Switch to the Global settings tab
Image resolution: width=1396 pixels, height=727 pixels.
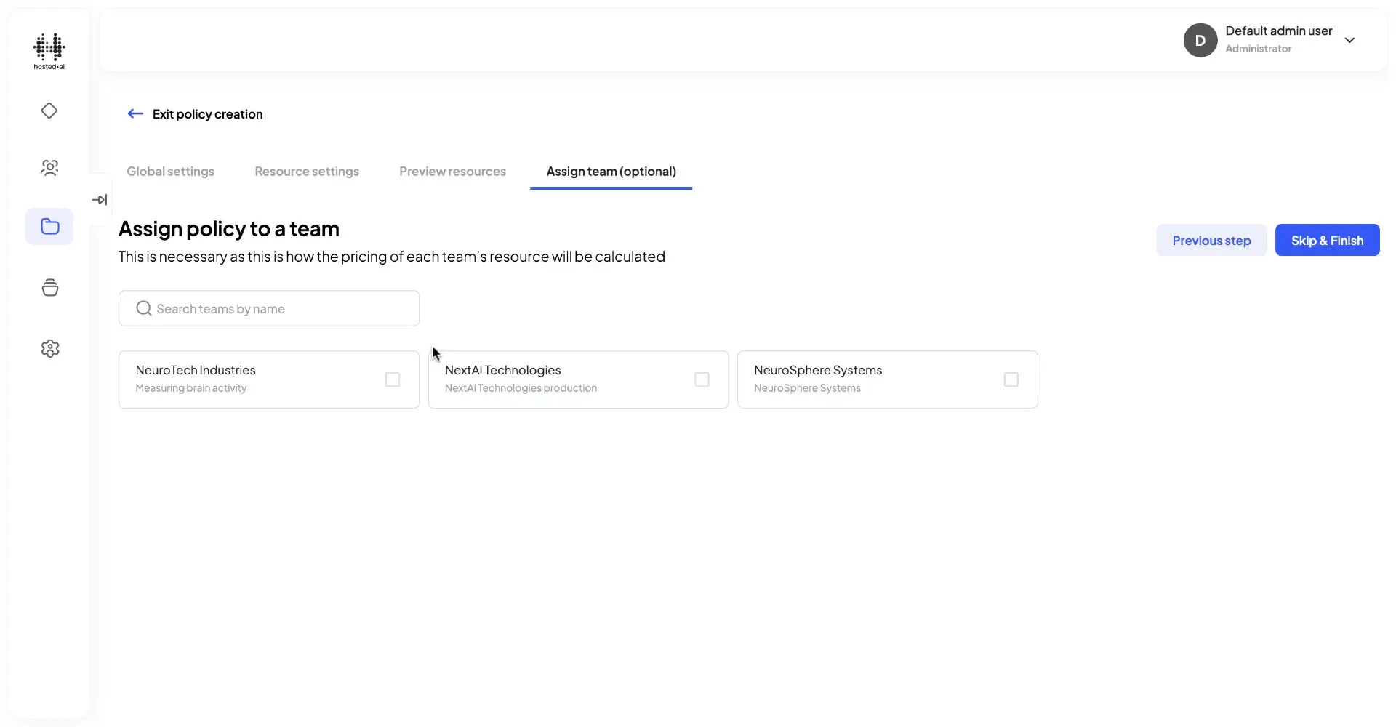[171, 171]
